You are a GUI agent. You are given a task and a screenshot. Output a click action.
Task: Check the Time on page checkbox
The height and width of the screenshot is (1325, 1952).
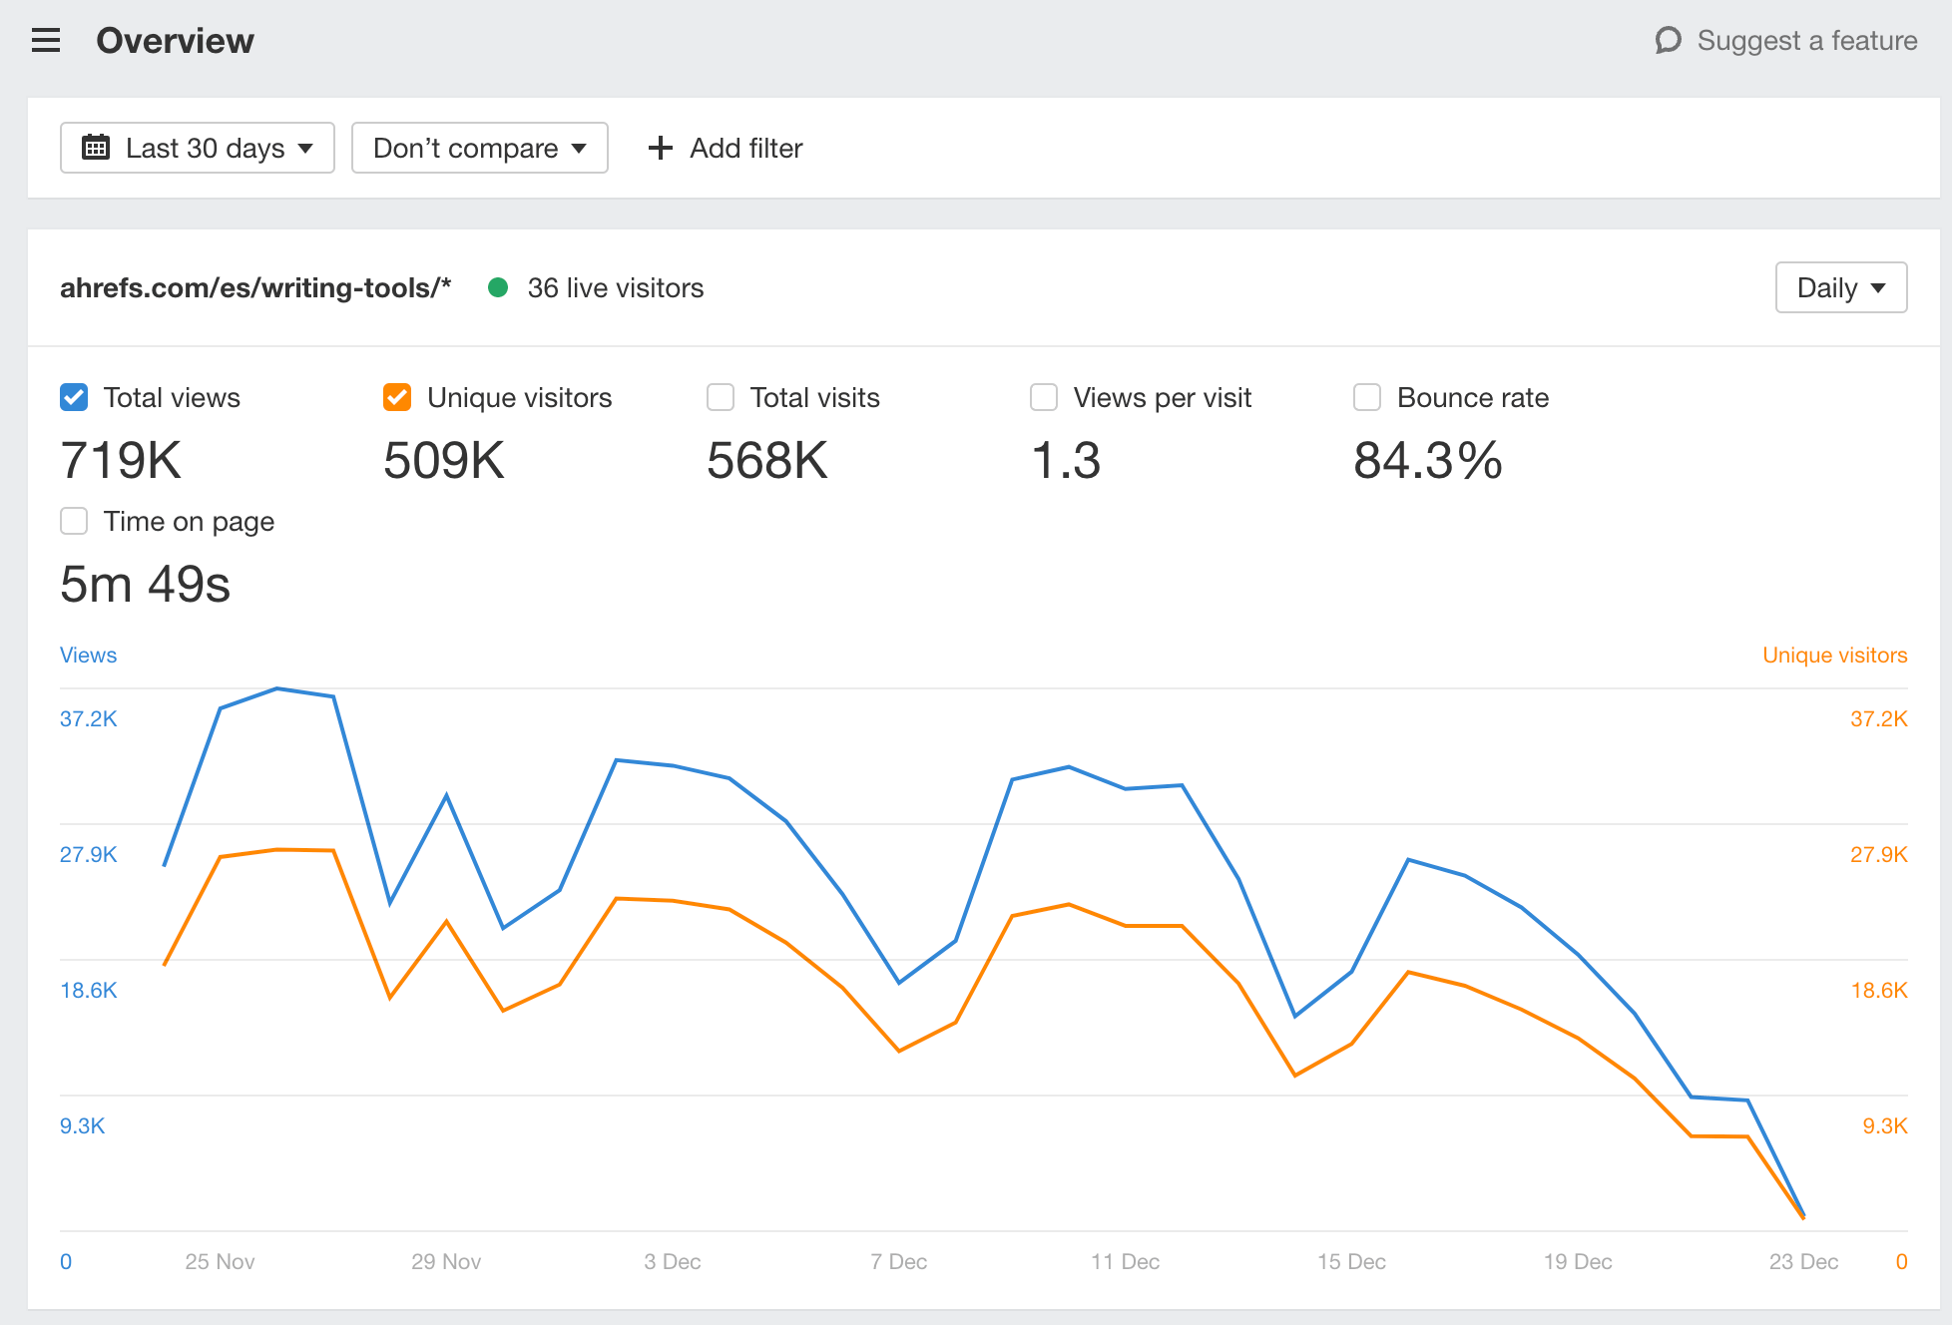pyautogui.click(x=74, y=521)
